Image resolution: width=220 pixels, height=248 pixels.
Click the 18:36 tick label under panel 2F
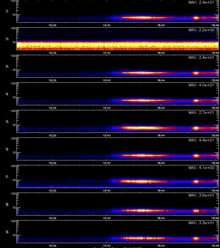point(52,53)
